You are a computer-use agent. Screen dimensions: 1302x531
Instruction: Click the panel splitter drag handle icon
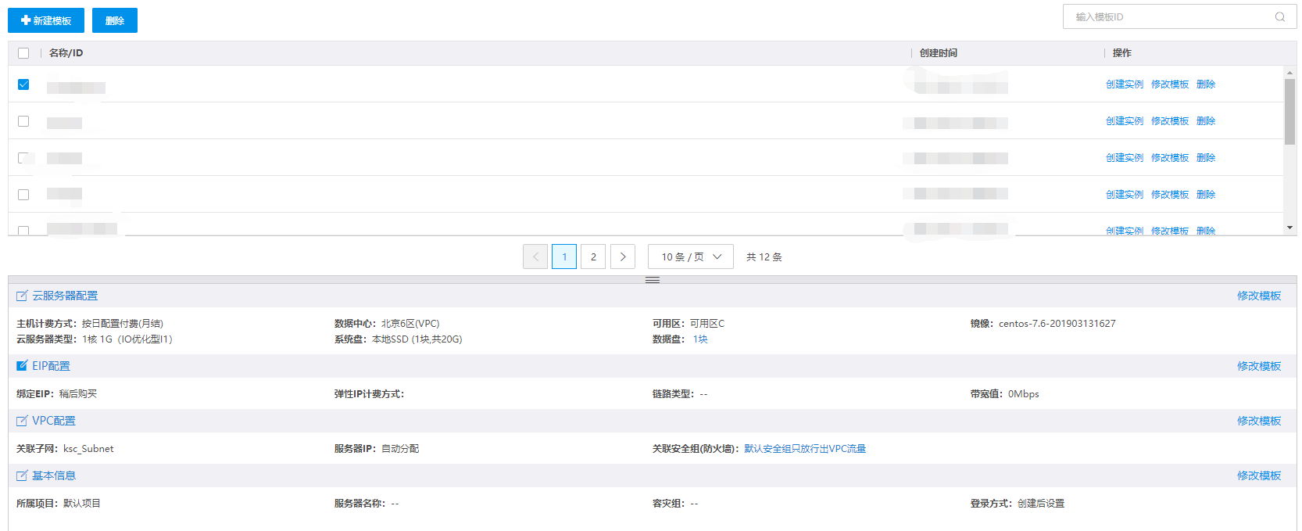click(653, 280)
